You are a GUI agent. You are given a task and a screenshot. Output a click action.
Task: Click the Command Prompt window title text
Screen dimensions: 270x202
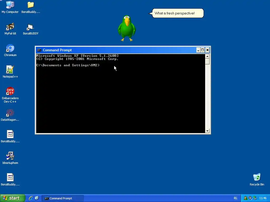tap(57, 50)
